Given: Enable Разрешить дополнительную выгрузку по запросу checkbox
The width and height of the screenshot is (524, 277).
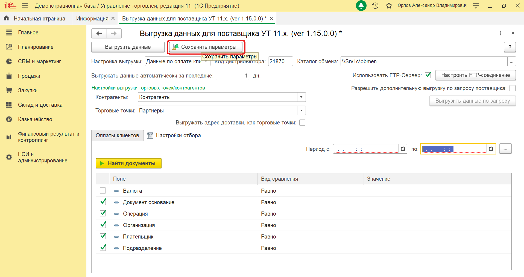Looking at the screenshot, I should tap(513, 88).
